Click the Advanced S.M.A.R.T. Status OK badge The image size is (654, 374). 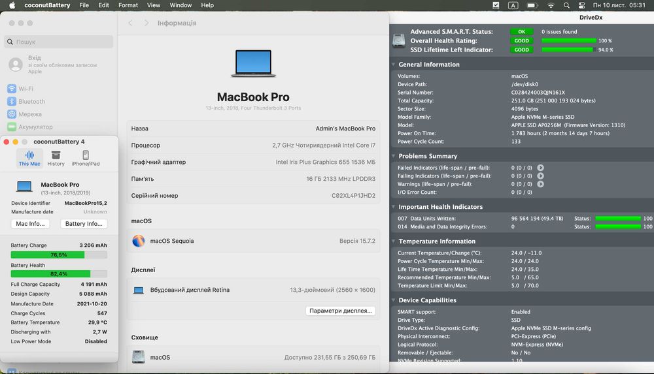(521, 31)
